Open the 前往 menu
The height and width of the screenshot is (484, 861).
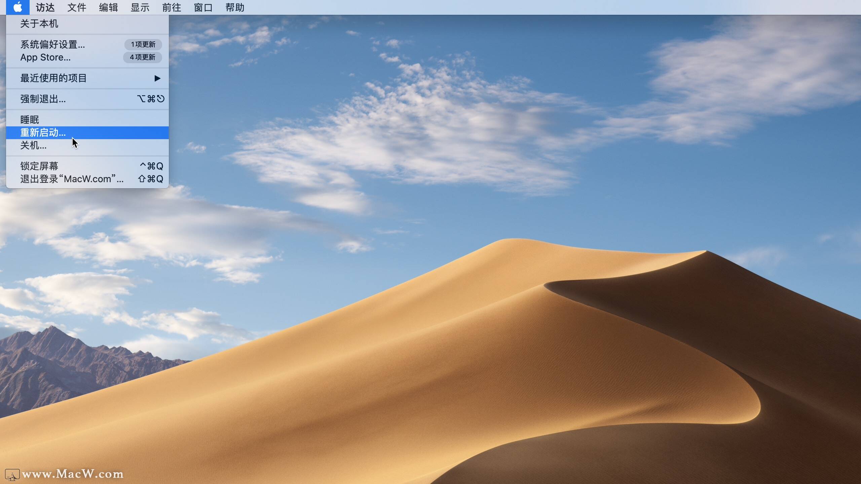coord(172,7)
